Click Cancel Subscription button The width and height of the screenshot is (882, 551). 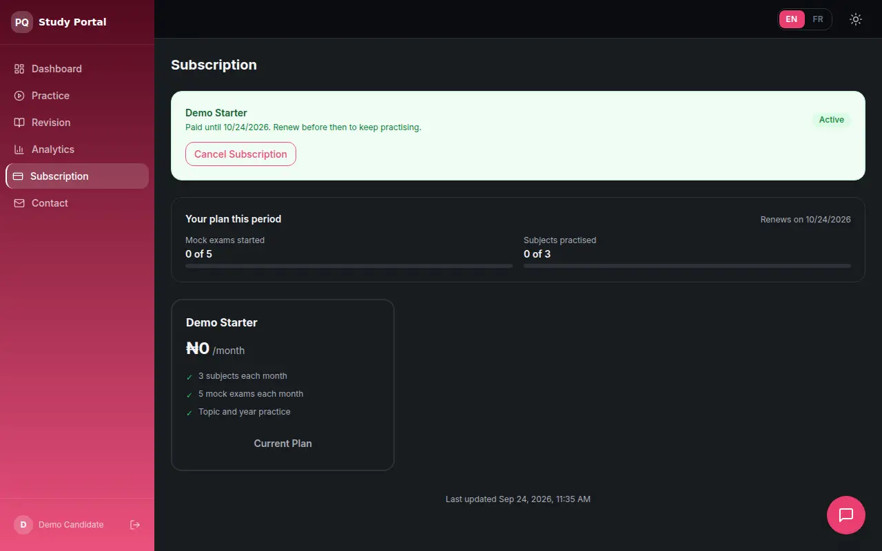240,154
